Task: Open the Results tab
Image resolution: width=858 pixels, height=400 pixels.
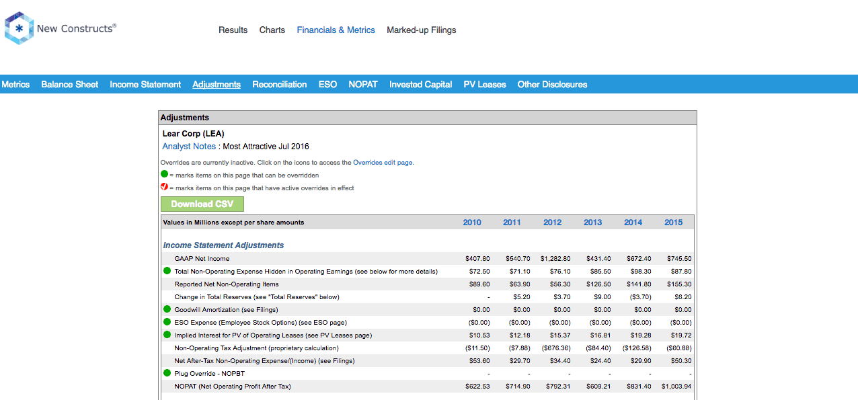Action: click(233, 30)
